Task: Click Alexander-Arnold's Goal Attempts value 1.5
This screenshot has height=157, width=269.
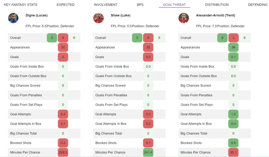Action: coord(233,114)
